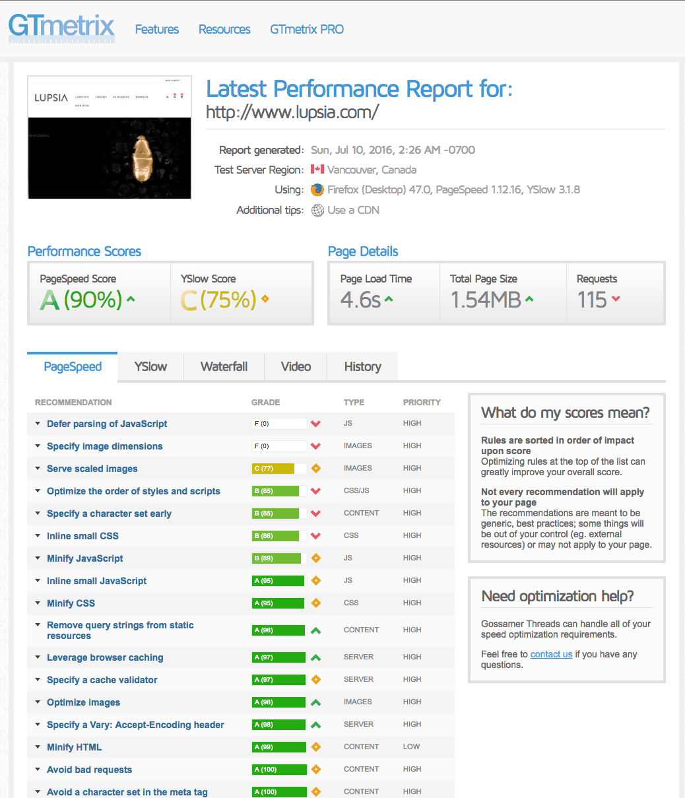Click the CSS/JS type cell
The width and height of the screenshot is (685, 798).
click(358, 491)
